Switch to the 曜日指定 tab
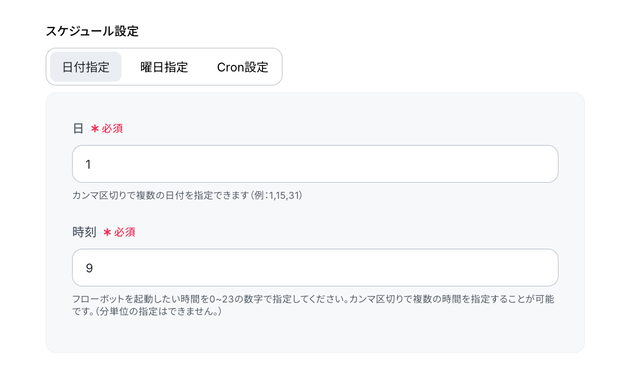The height and width of the screenshot is (375, 623). 164,67
